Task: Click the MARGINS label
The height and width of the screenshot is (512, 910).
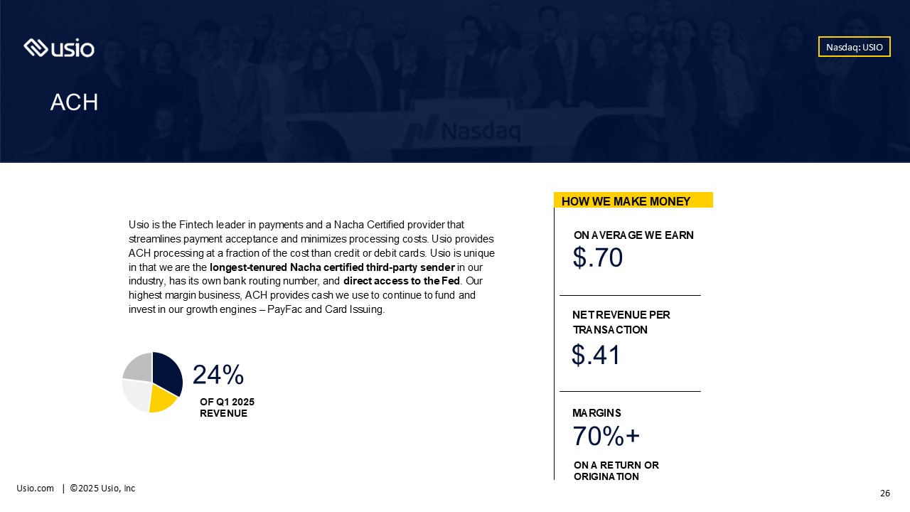Action: 596,413
